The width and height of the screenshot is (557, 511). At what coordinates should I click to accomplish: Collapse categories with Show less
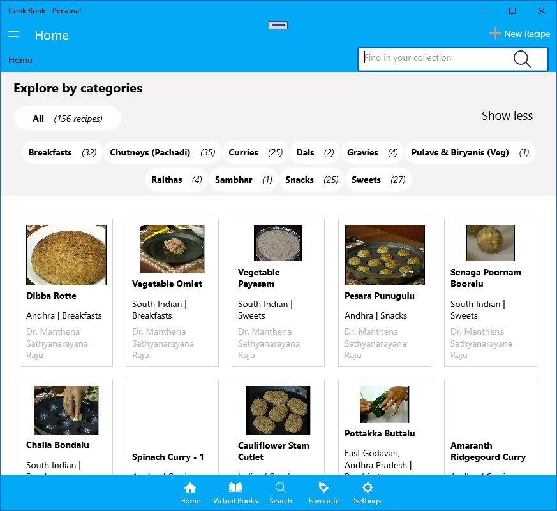click(x=507, y=116)
